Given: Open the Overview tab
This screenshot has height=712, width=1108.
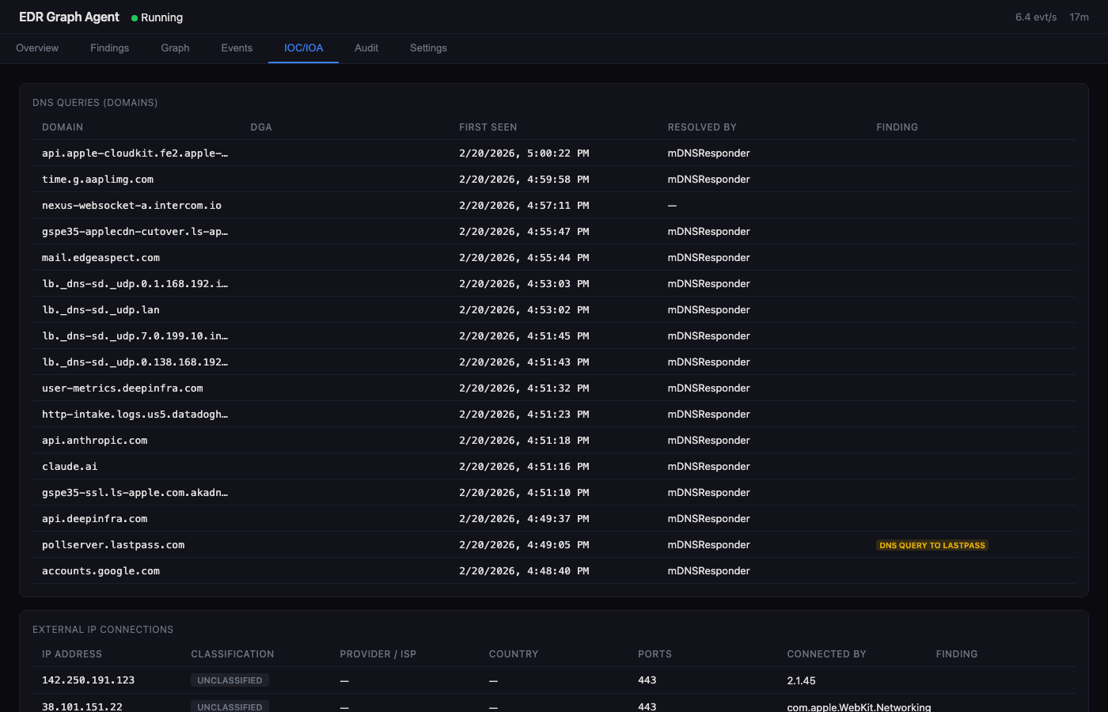Looking at the screenshot, I should pos(37,48).
